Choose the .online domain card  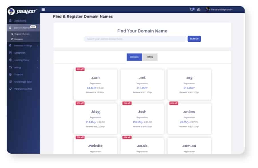(189, 118)
